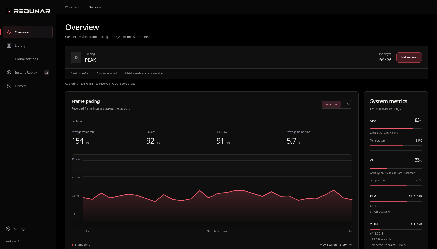
Task: Click End session button
Action: tap(409, 57)
